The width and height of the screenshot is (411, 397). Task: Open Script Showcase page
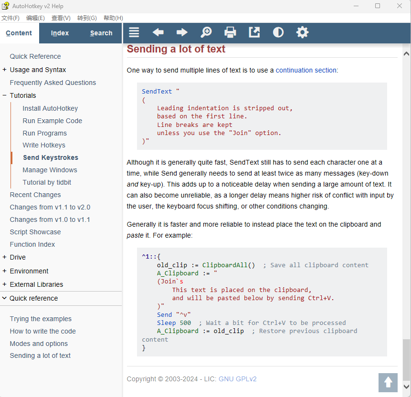35,232
